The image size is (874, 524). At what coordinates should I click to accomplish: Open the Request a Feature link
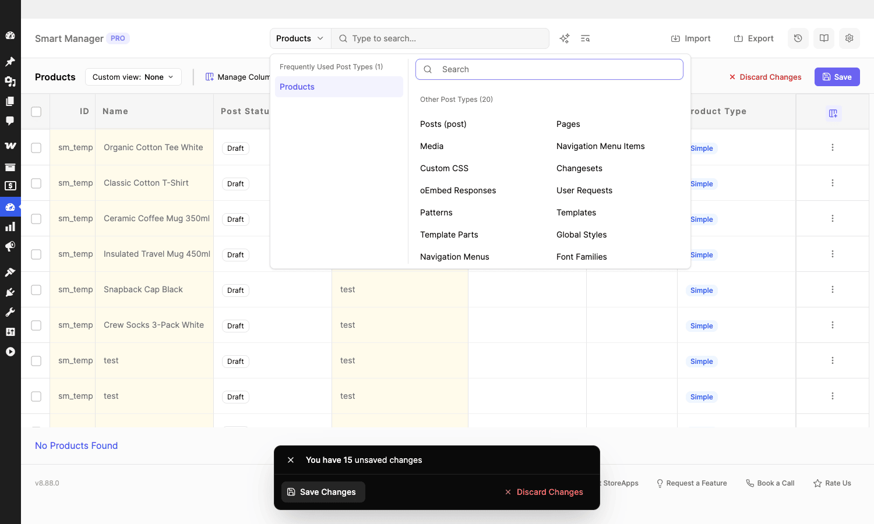click(692, 483)
